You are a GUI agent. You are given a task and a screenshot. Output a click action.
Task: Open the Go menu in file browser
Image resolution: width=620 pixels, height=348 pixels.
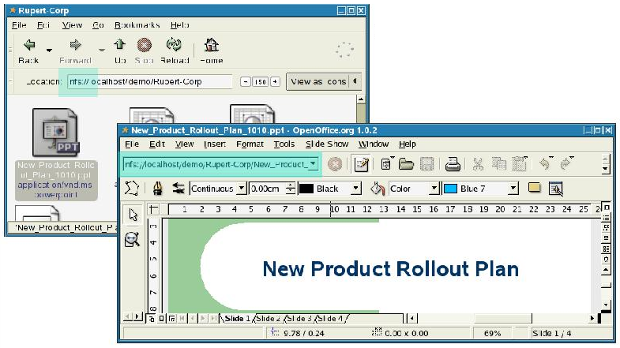98,25
